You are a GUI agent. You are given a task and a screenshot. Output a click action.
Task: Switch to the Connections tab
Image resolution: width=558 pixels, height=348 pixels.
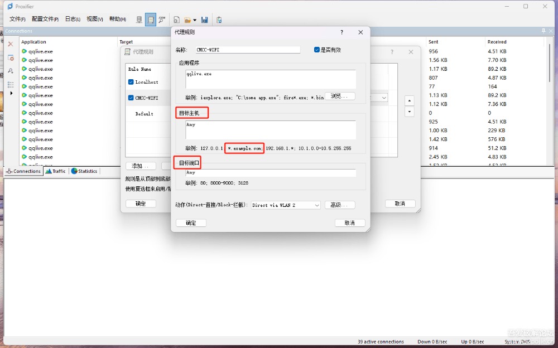[x=23, y=171]
